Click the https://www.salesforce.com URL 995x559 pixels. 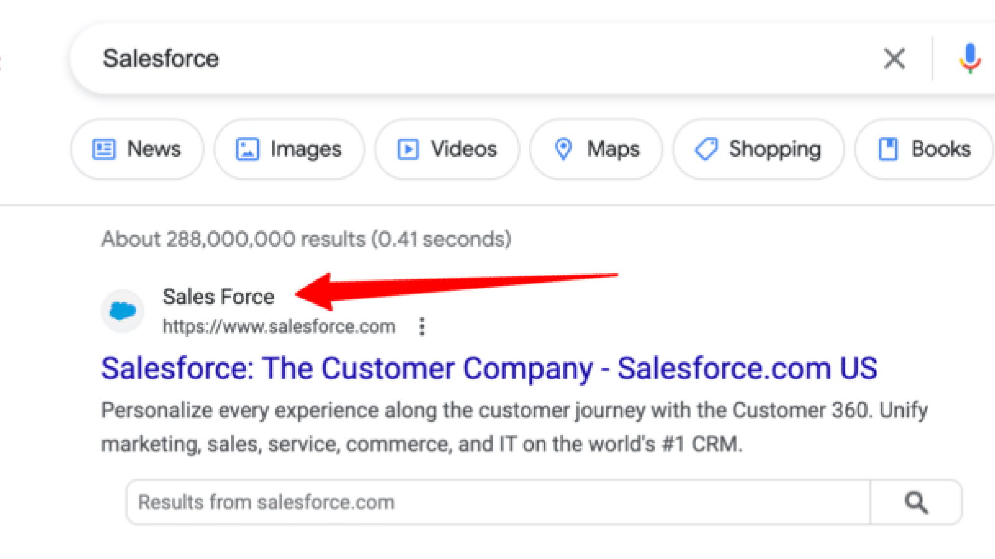click(279, 327)
